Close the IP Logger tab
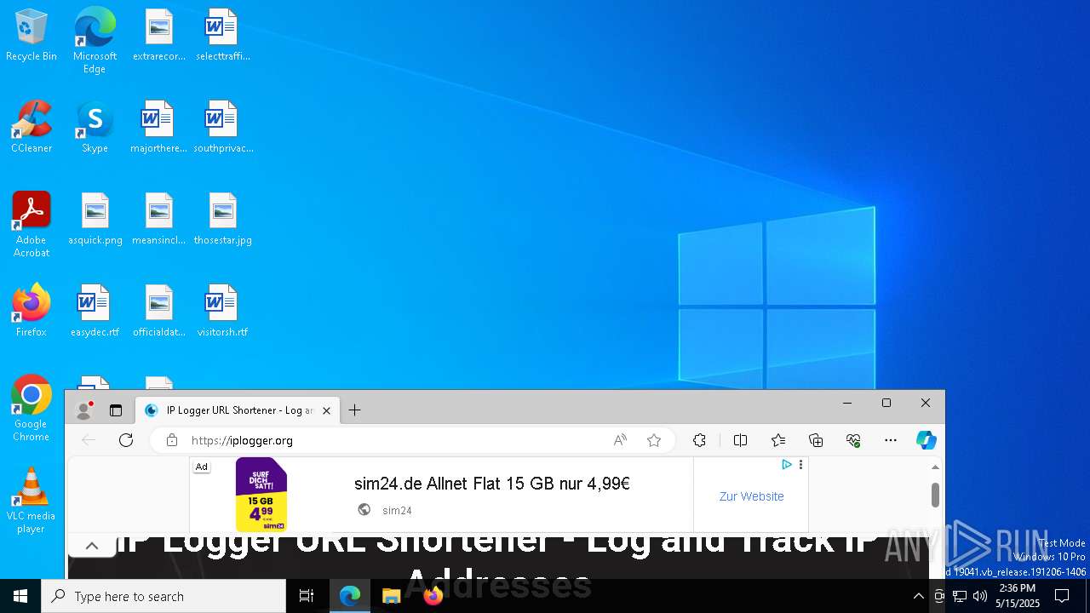 326,410
